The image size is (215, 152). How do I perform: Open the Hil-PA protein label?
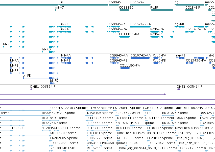click(66, 55)
